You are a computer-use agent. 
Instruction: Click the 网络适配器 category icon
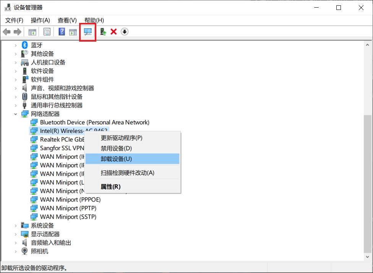[25, 114]
